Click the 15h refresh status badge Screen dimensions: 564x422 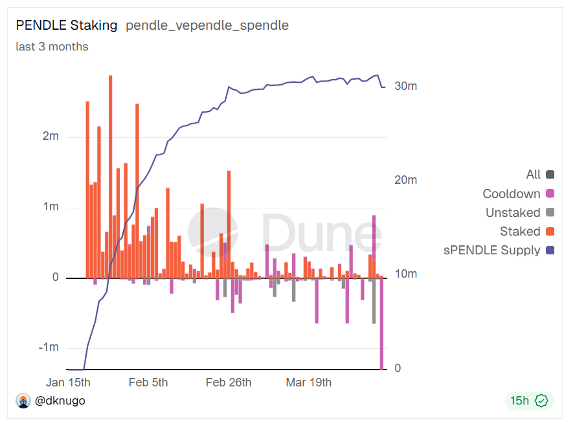pos(519,401)
